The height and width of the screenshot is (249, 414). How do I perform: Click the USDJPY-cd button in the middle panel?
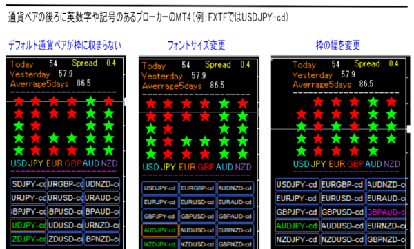pyautogui.click(x=160, y=188)
